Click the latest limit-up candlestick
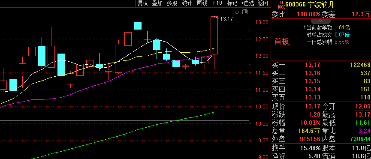 (214, 36)
